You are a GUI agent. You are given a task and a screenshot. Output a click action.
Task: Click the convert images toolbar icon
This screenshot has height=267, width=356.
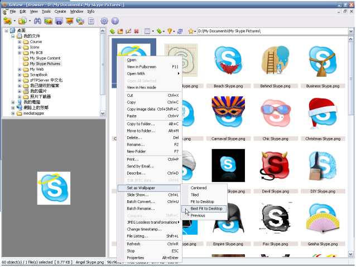(48, 21)
